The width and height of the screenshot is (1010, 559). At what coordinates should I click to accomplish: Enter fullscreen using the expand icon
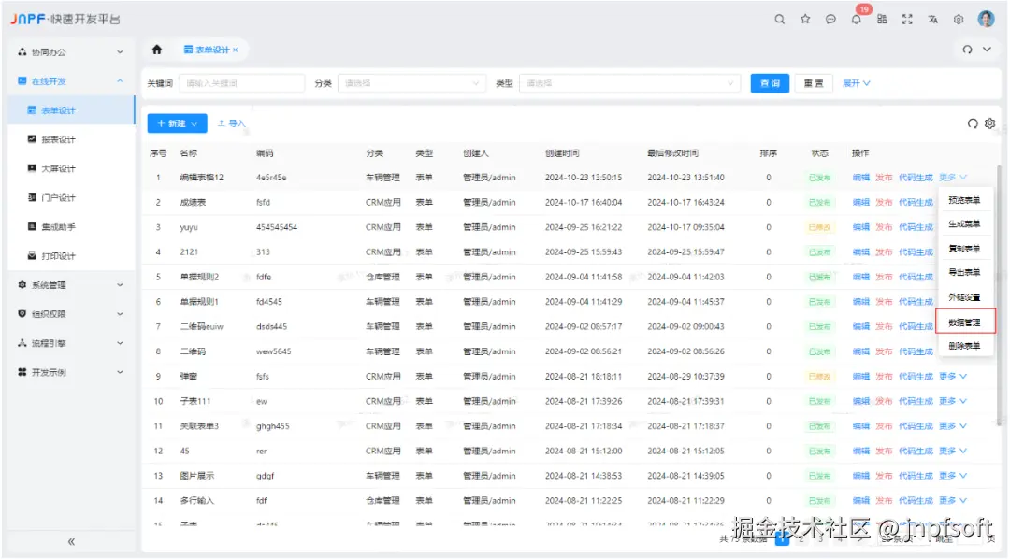(906, 19)
